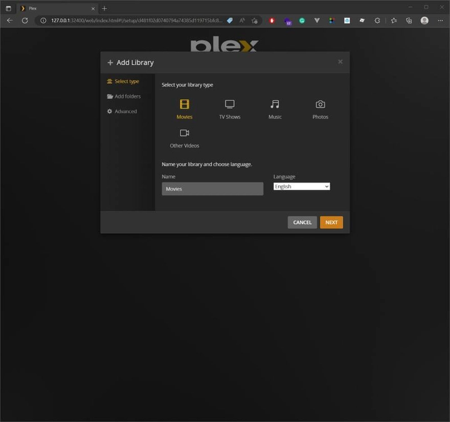Open the purple extension with badge 17
The width and height of the screenshot is (450, 422).
click(287, 21)
